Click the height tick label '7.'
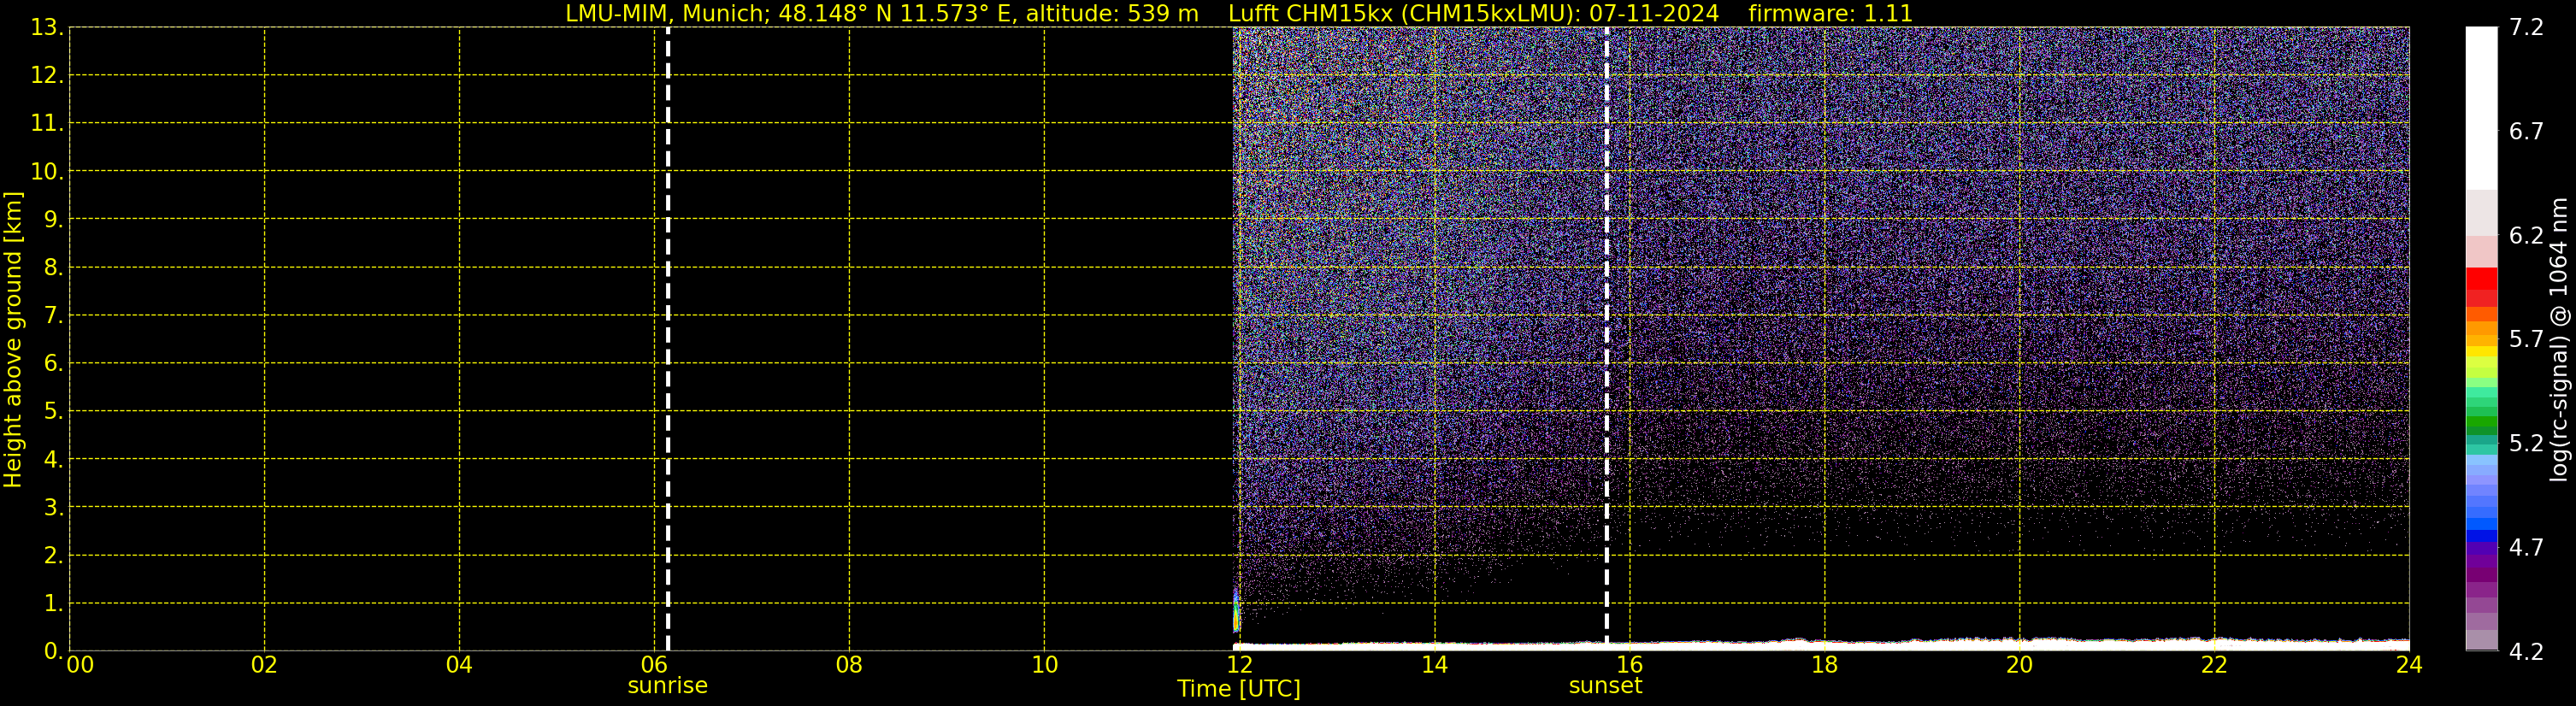 [53, 316]
